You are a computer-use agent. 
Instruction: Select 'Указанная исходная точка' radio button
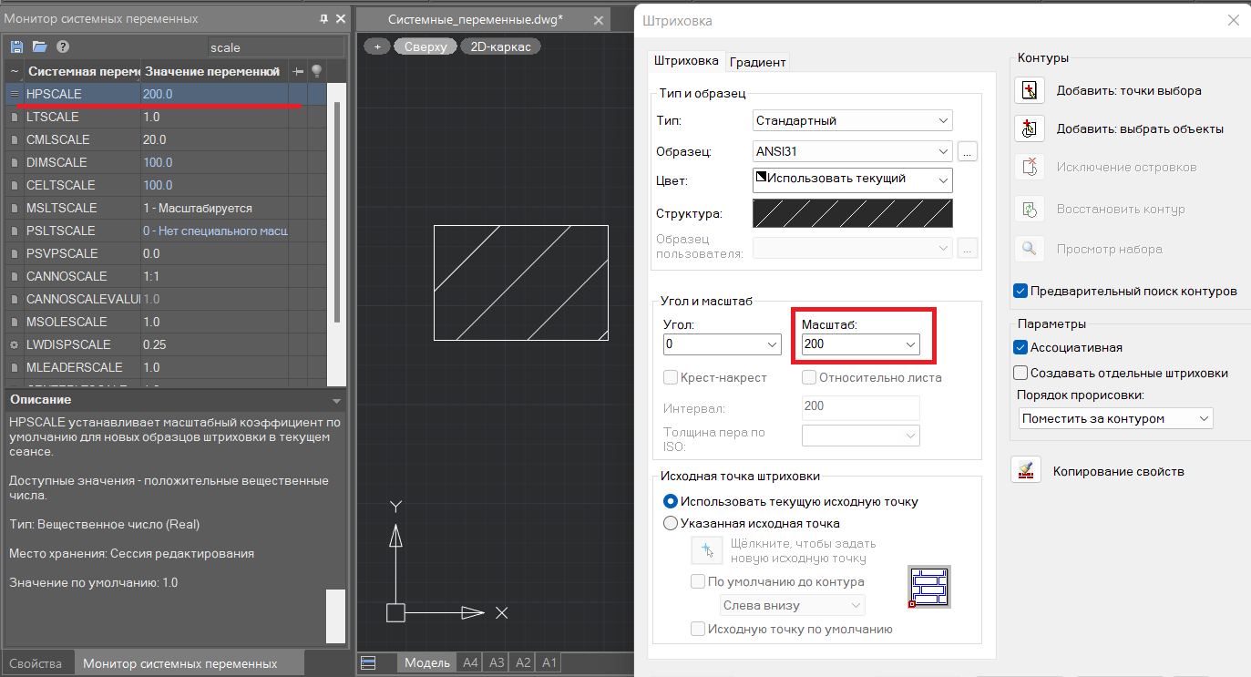pos(671,523)
